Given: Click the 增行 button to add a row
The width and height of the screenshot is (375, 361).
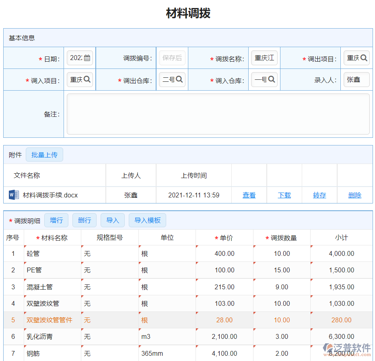Looking at the screenshot, I should click(x=56, y=220).
